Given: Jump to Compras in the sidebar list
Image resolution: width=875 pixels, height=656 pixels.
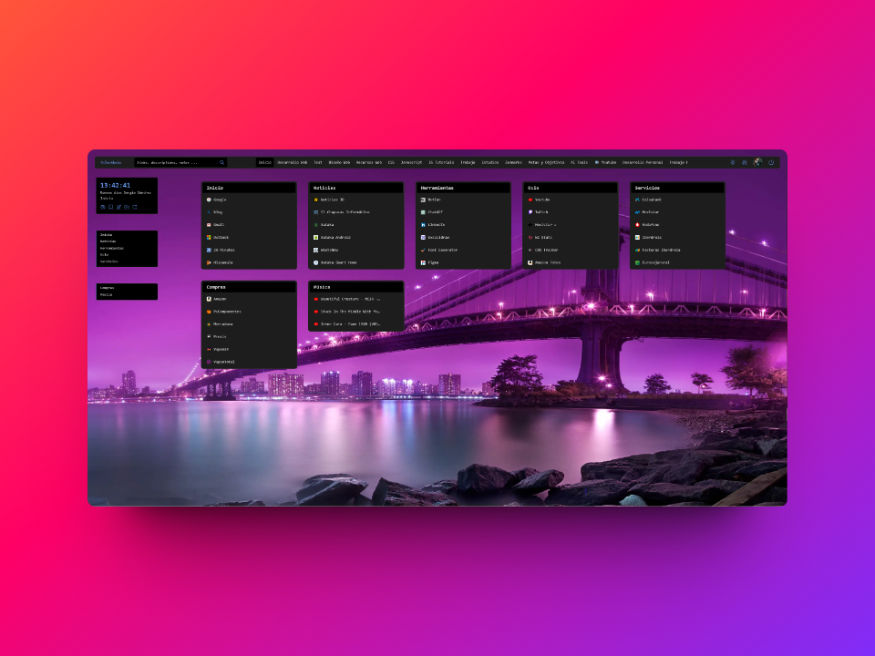Looking at the screenshot, I should [x=108, y=288].
